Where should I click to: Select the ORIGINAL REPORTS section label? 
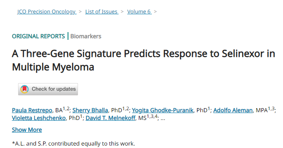38,36
